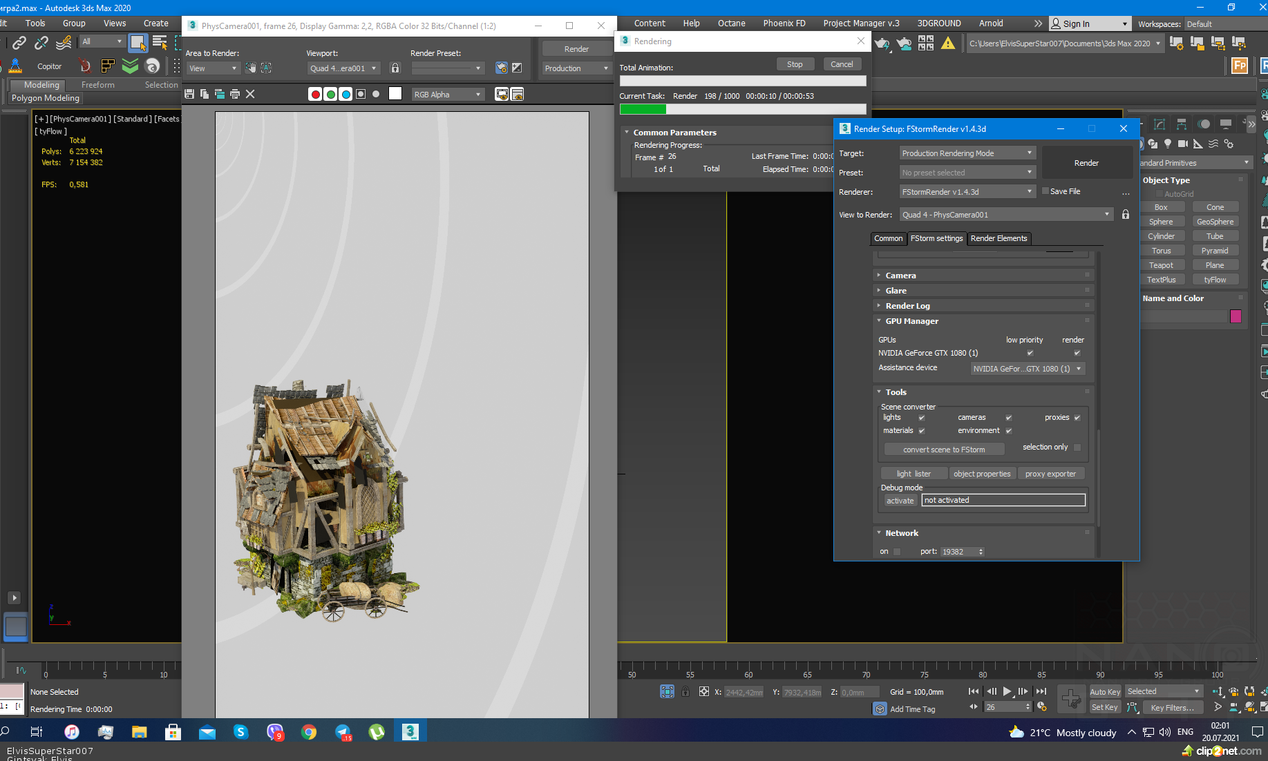The image size is (1268, 761).
Task: Open Render Setup teapot icon in frame window
Action: 501,68
